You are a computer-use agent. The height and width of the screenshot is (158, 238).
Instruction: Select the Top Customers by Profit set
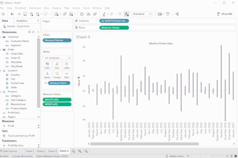pos(21,136)
